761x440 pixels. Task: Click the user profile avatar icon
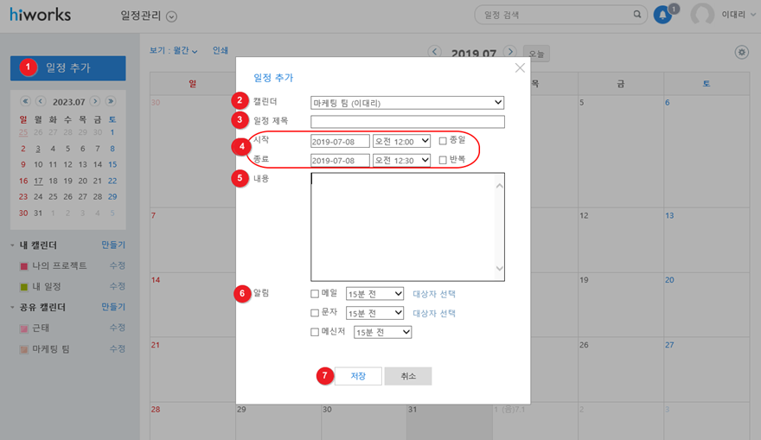tap(703, 15)
